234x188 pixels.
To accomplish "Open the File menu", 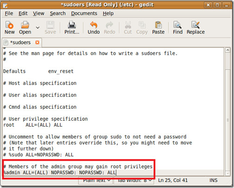I will coord(9,13).
